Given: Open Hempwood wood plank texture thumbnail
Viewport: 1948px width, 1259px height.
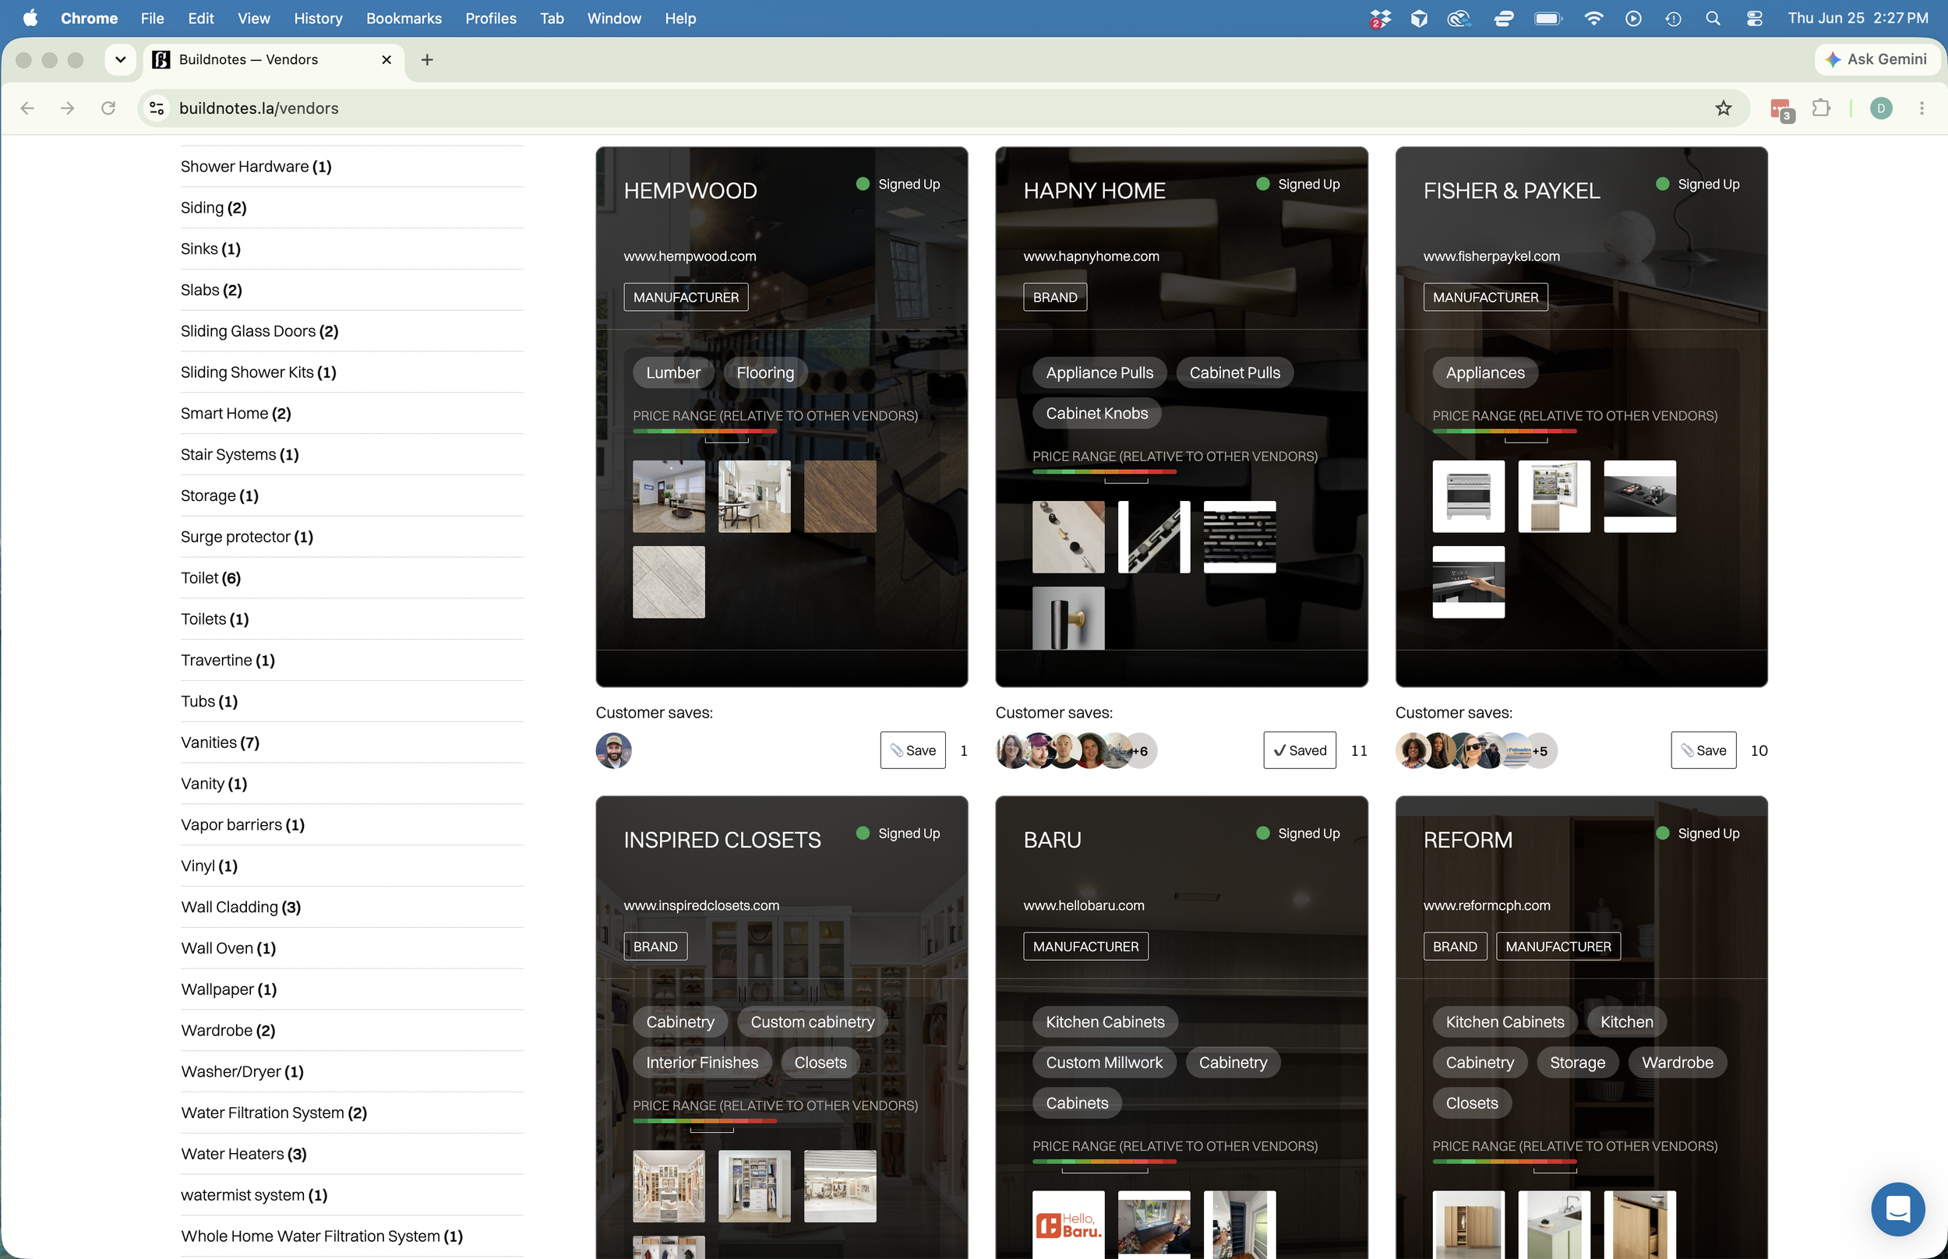Looking at the screenshot, I should click(839, 496).
